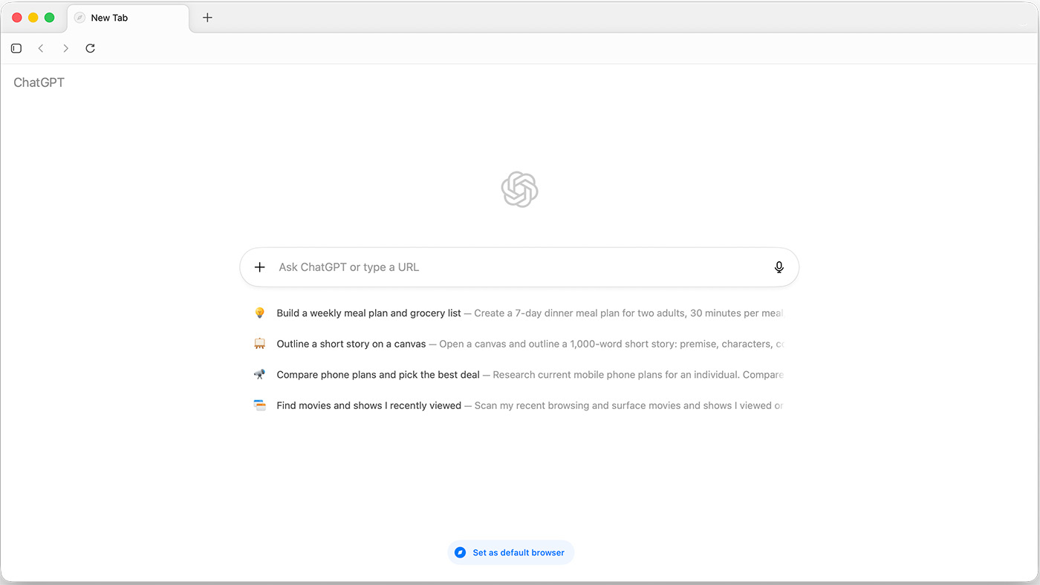Open a new tab with plus button
1040x585 pixels.
[207, 18]
